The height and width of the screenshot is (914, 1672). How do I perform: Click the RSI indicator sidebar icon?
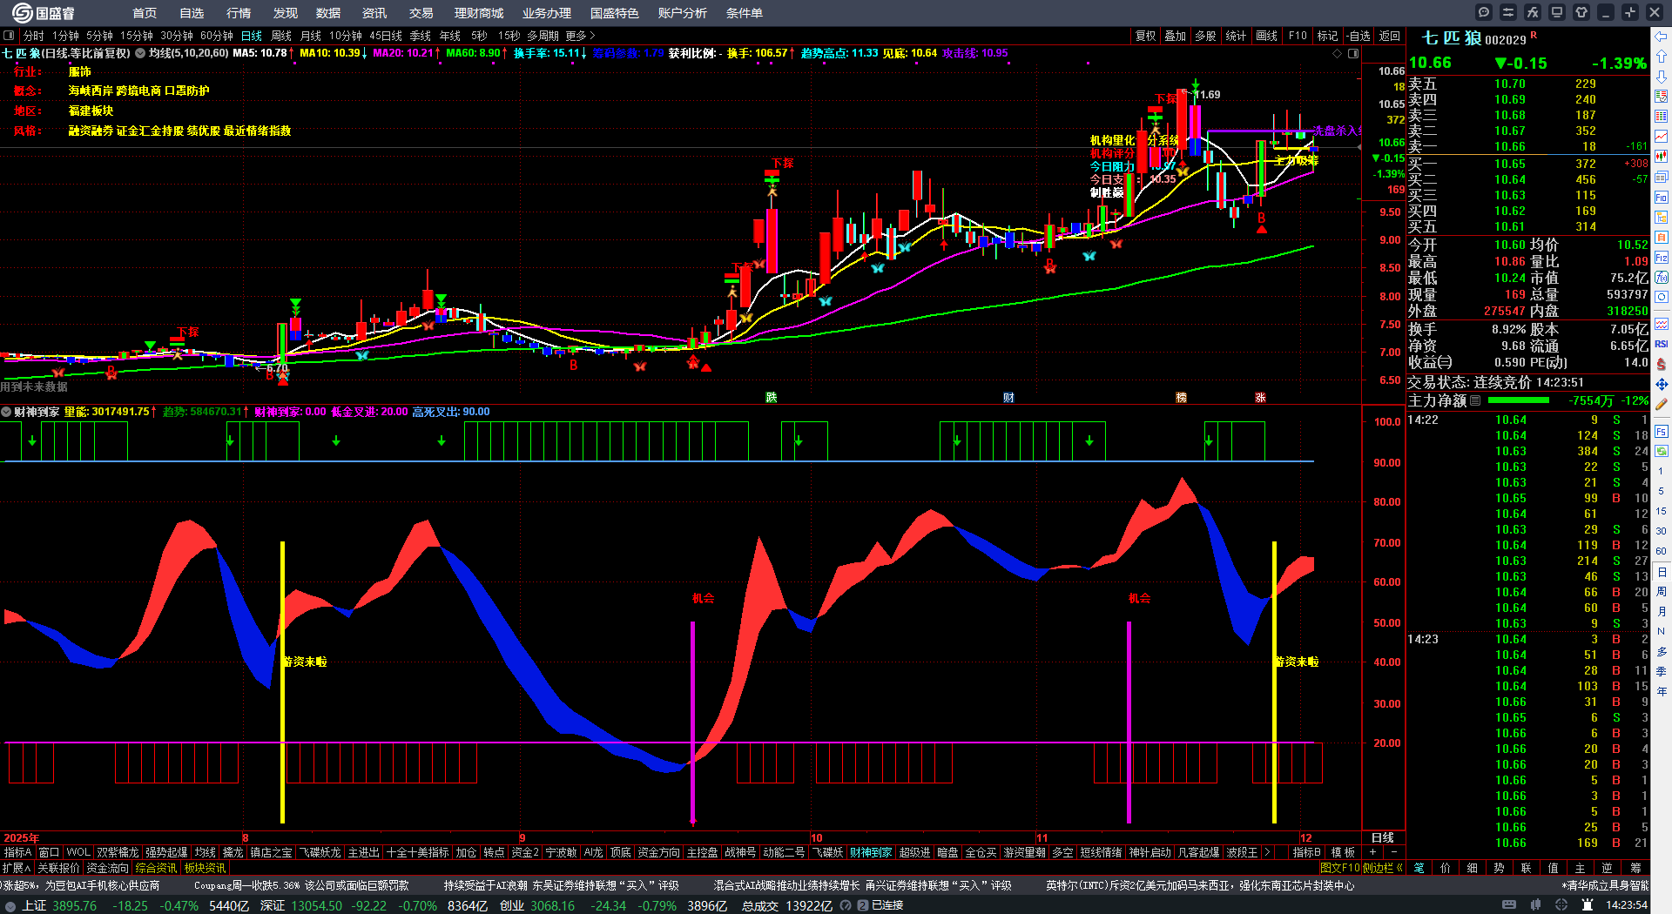coord(1662,344)
